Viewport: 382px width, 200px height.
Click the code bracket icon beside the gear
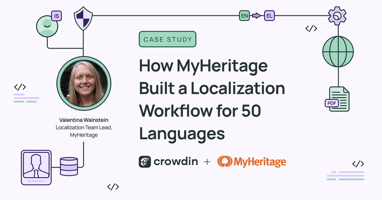(x=311, y=29)
